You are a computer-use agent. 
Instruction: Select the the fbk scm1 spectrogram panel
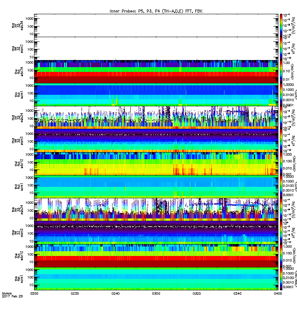(156, 278)
